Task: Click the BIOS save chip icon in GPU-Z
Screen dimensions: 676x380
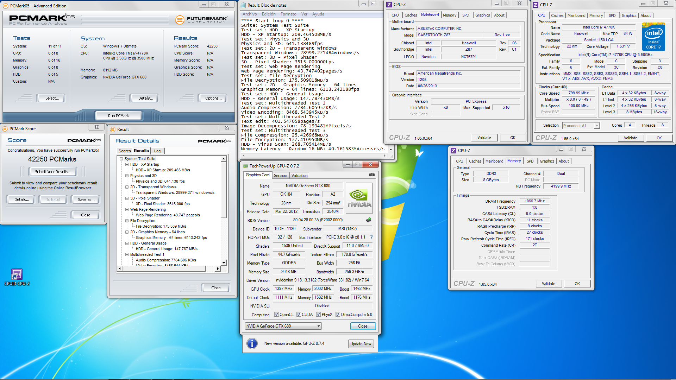Action: tap(369, 220)
